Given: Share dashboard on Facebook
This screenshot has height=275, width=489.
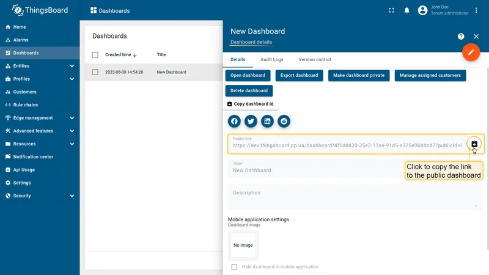Looking at the screenshot, I should tap(234, 121).
